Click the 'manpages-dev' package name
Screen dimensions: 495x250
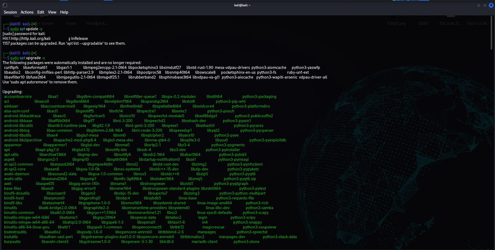point(232,237)
